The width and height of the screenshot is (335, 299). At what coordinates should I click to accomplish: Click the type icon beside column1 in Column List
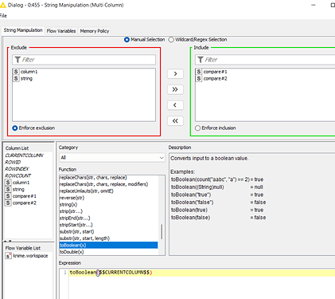click(x=8, y=183)
